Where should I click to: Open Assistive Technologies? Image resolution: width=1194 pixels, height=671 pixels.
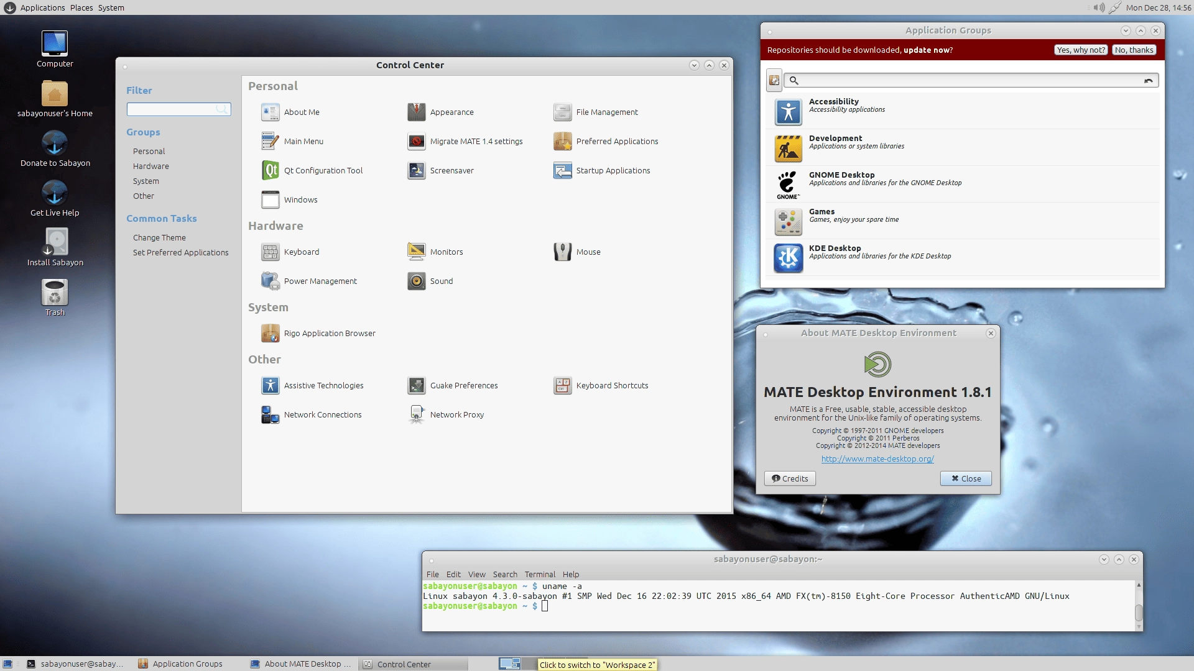(312, 386)
